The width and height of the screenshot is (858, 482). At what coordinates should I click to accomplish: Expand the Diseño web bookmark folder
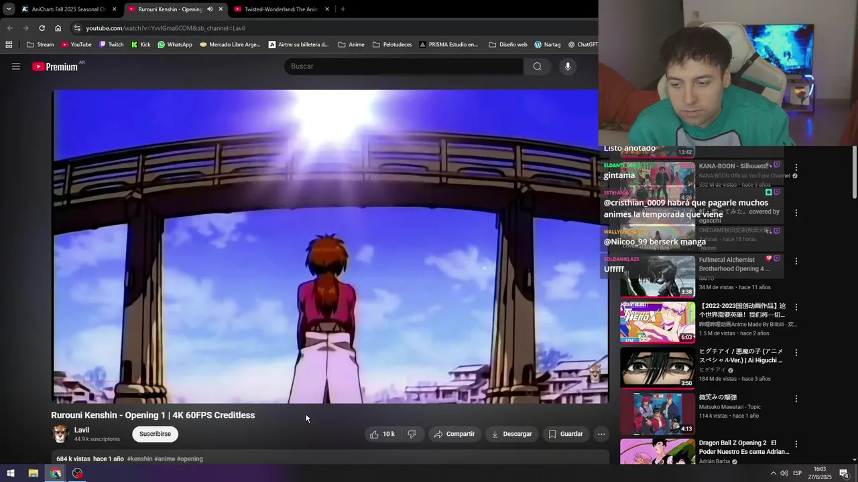[x=508, y=45]
